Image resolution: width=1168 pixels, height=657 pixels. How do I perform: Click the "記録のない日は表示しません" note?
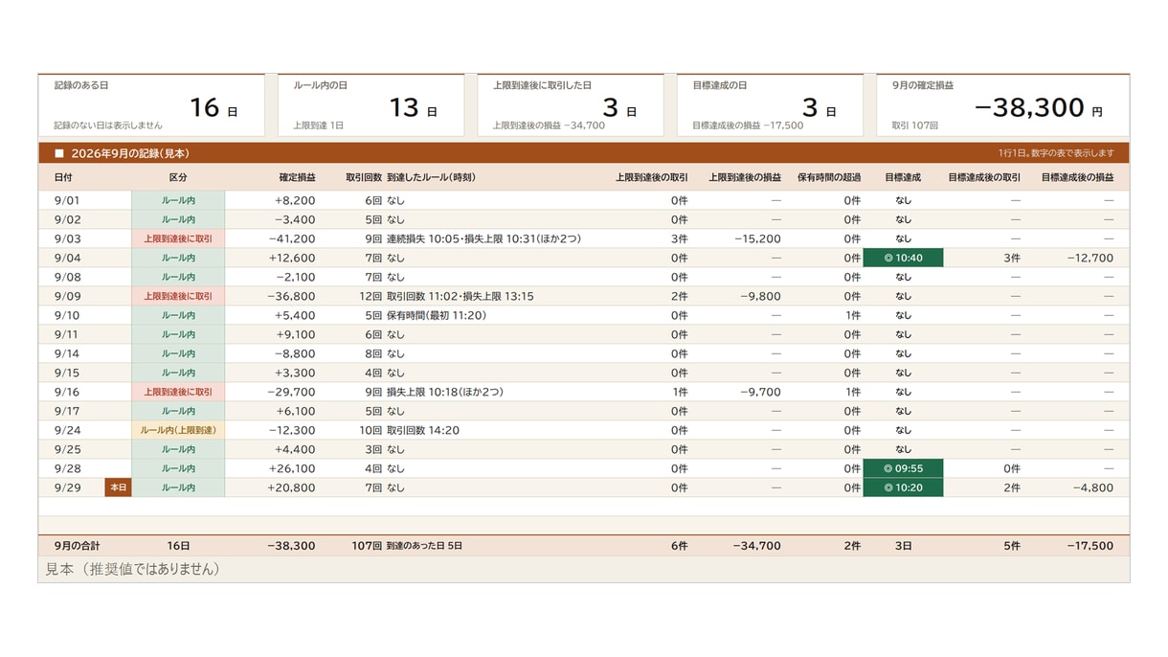click(x=108, y=125)
